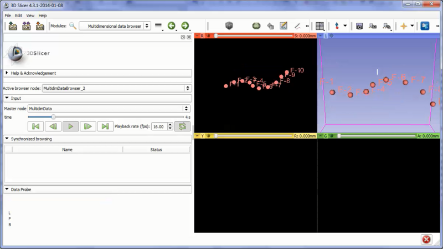The width and height of the screenshot is (443, 249).
Task: Click the 3D view pin icon
Action: [321, 36]
